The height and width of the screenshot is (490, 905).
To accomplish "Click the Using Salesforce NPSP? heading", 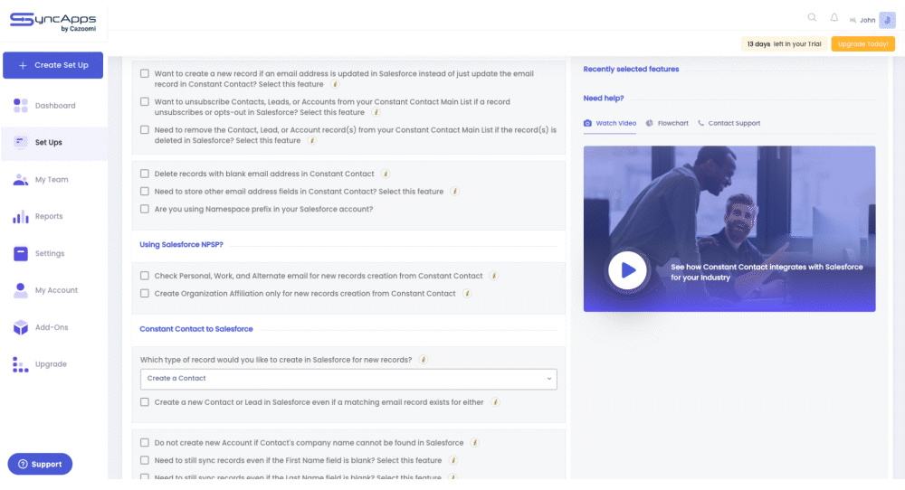I will [181, 244].
